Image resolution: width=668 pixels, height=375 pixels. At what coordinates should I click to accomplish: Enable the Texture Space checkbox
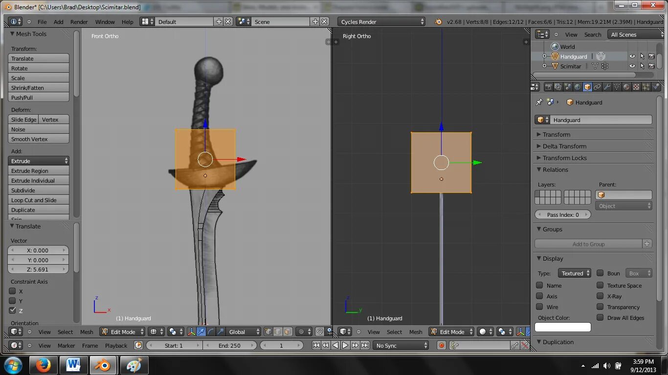tap(600, 285)
